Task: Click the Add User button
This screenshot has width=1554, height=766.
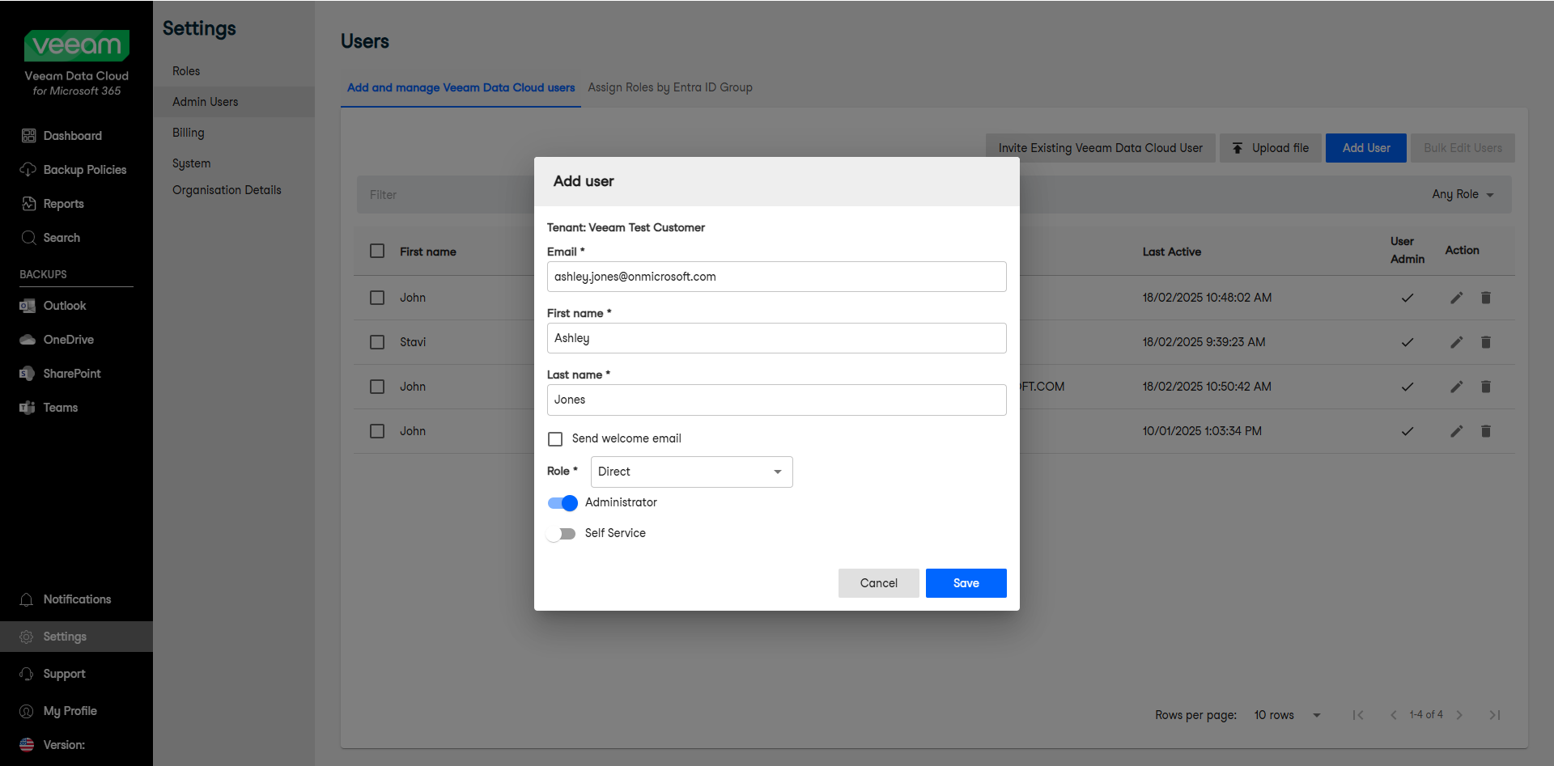Action: [1366, 148]
